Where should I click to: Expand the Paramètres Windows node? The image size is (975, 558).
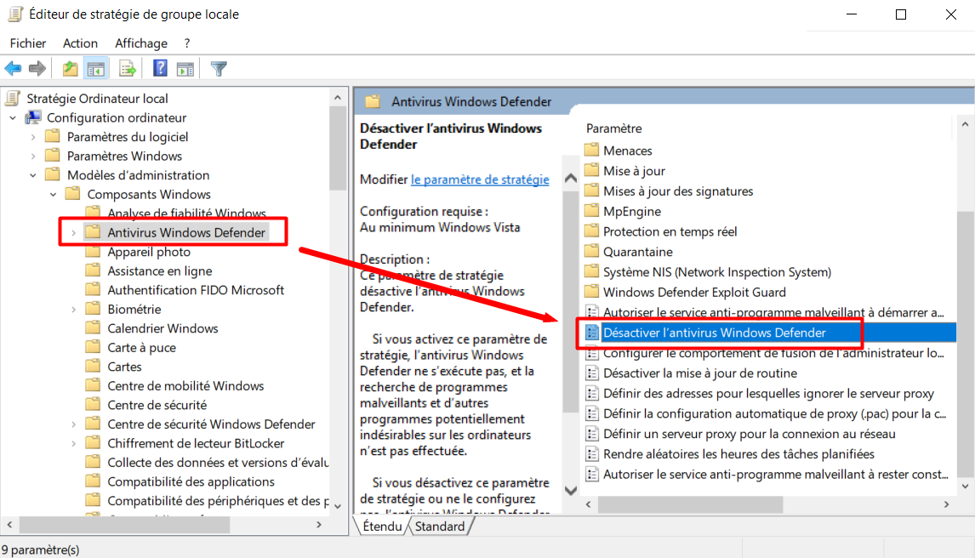33,156
